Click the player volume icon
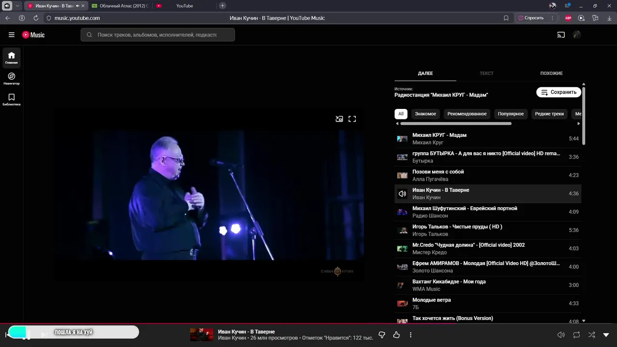Image resolution: width=617 pixels, height=347 pixels. (x=561, y=334)
